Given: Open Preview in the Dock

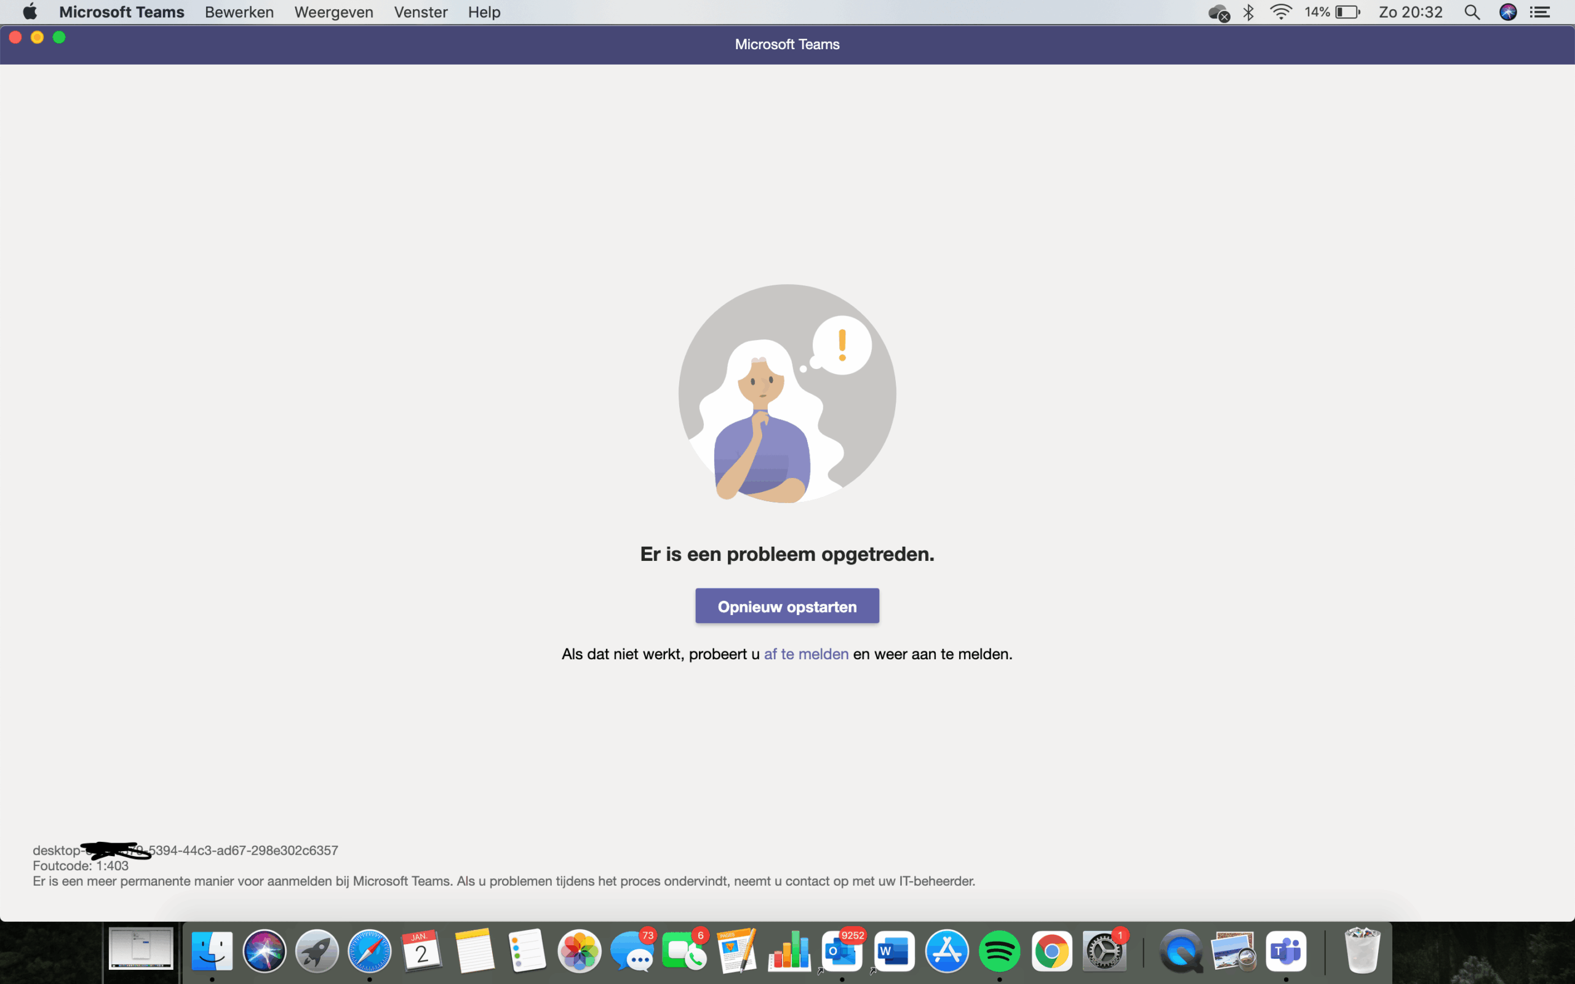Looking at the screenshot, I should tap(1234, 951).
